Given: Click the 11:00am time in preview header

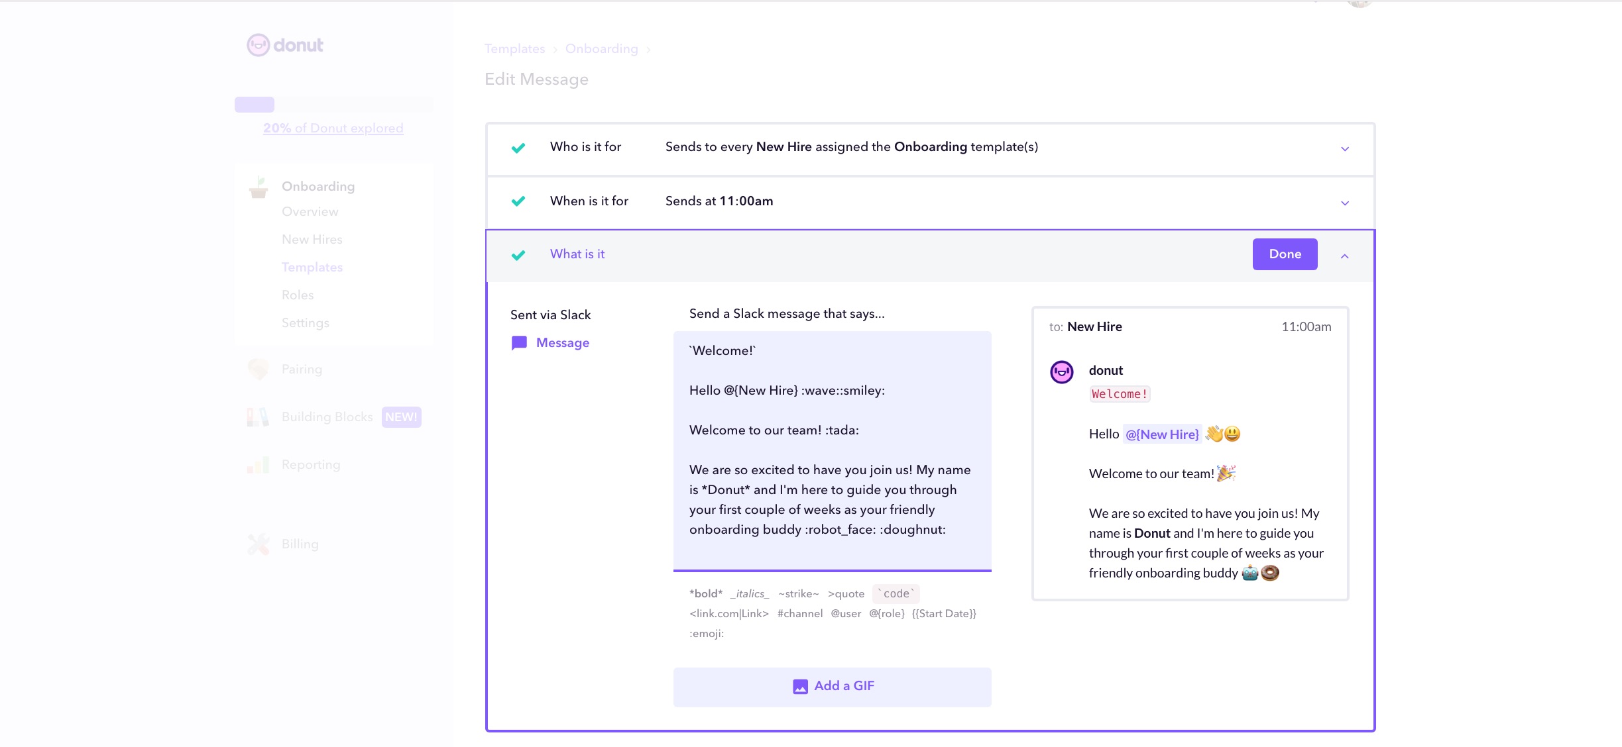Looking at the screenshot, I should 1306,326.
